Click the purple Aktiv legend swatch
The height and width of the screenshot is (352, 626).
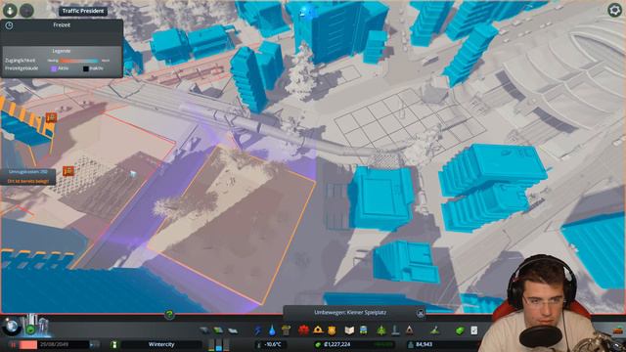tap(54, 68)
